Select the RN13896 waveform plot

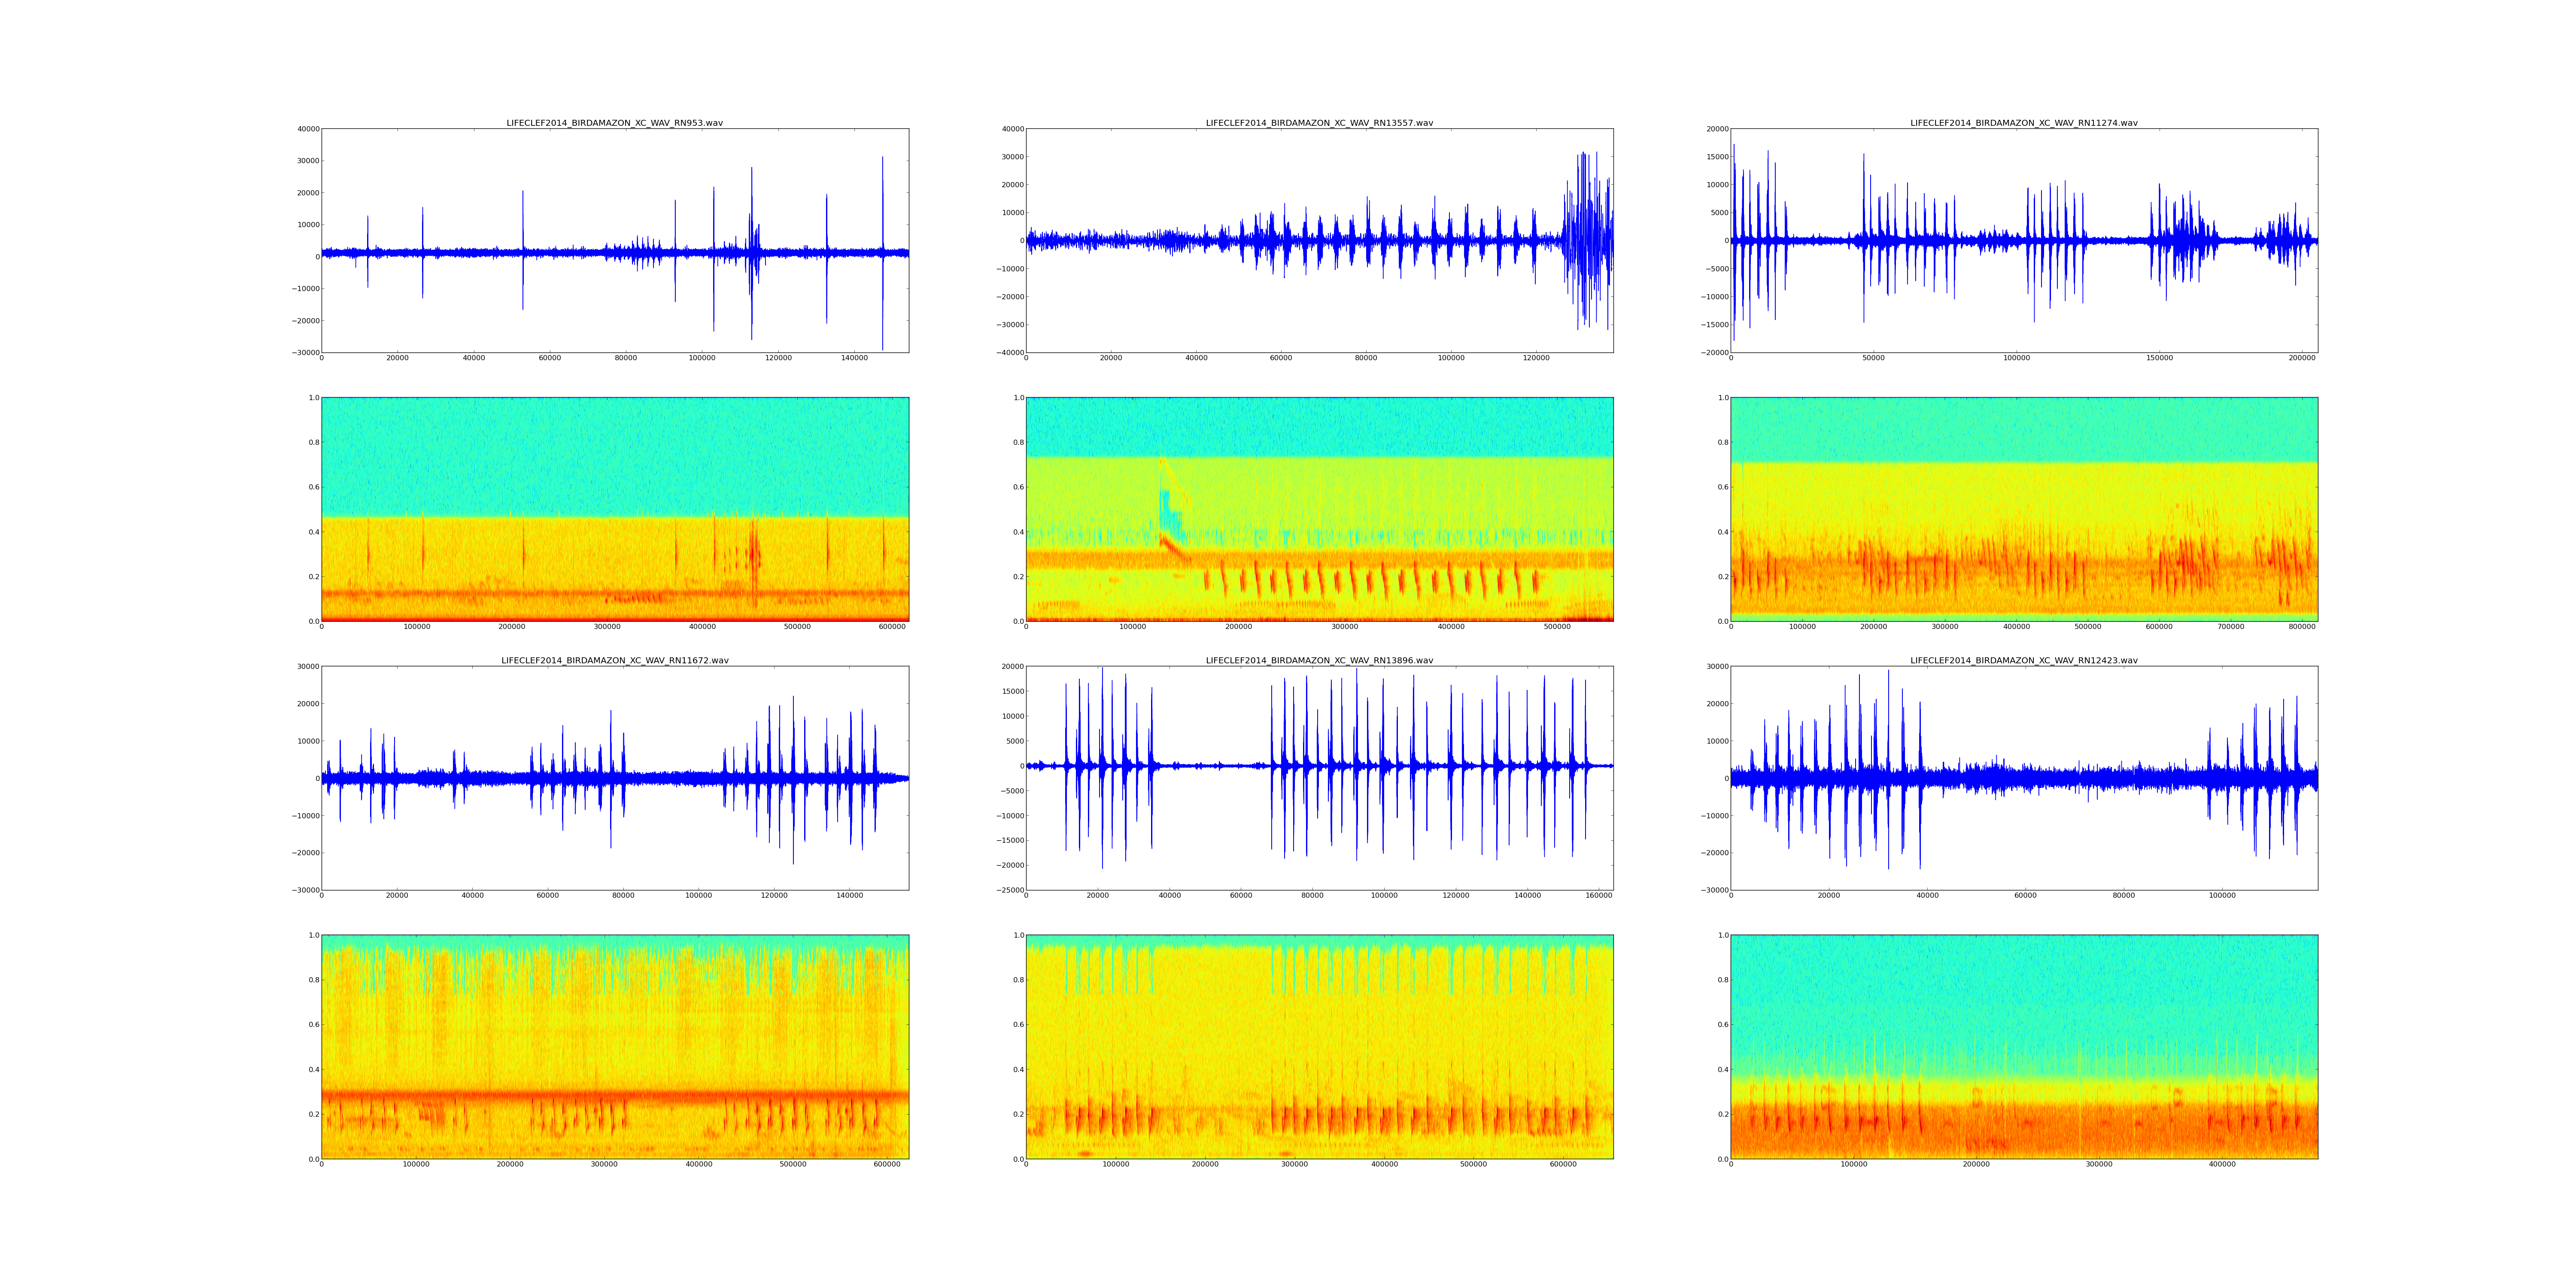(x=1319, y=777)
